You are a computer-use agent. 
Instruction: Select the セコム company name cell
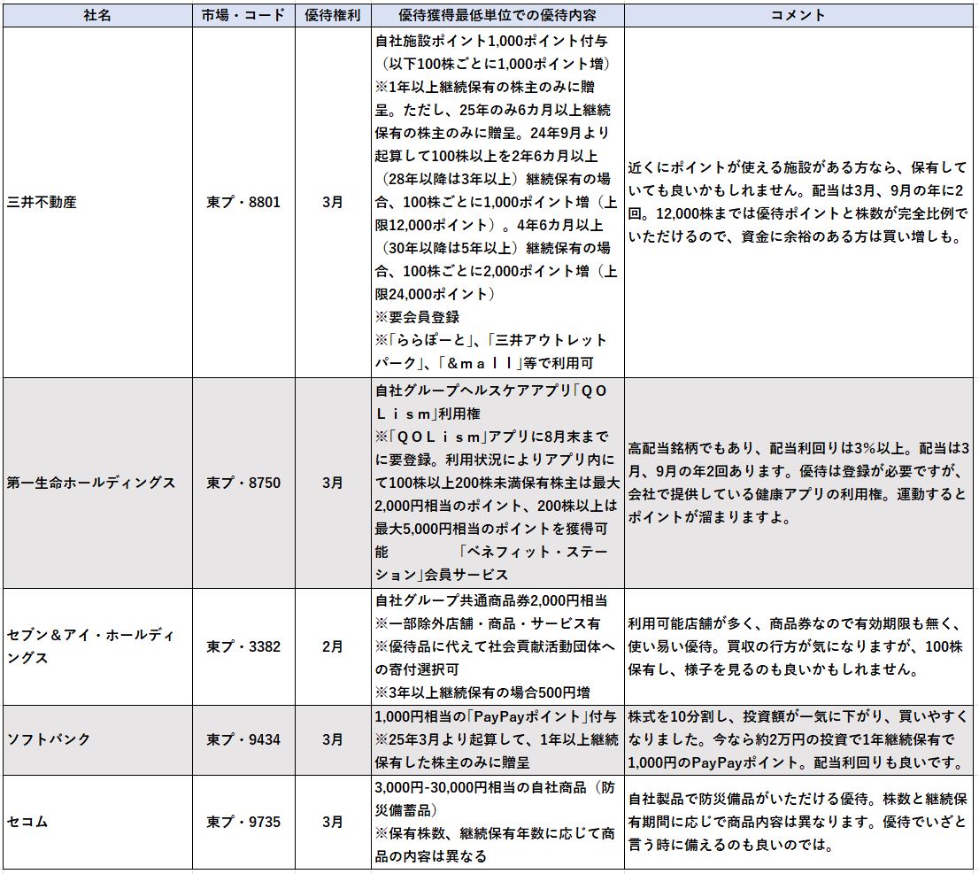[x=97, y=822]
